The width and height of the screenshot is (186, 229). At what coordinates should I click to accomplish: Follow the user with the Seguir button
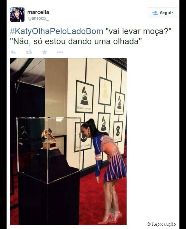coord(162,13)
